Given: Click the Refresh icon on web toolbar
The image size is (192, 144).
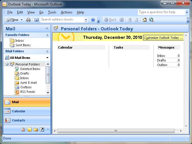Looking at the screenshot, I should click(x=136, y=20).
